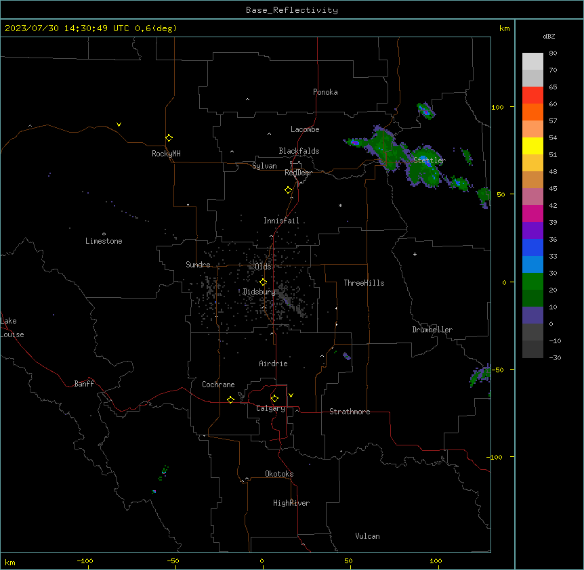The height and width of the screenshot is (570, 584).
Task: Select the Sylvan label
Action: 264,166
